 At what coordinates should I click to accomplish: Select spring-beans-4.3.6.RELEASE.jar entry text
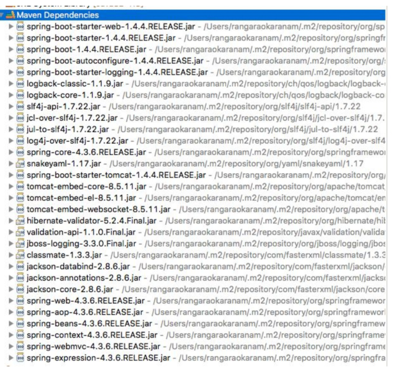[x=89, y=324]
